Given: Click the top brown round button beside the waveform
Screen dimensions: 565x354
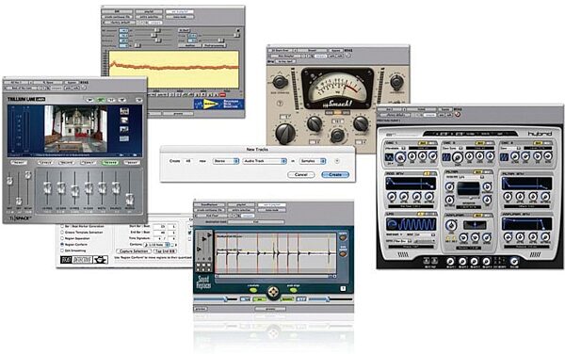Looking at the screenshot, I should 343,237.
